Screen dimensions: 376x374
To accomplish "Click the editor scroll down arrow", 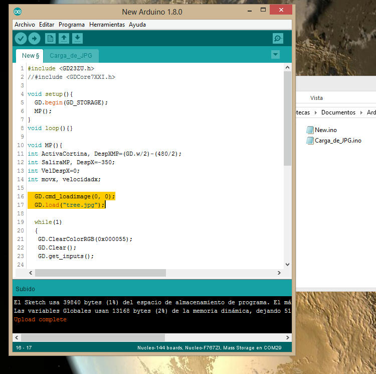I will [x=287, y=264].
